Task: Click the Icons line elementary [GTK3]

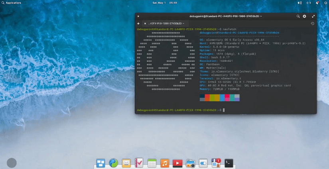Action: 219,75
